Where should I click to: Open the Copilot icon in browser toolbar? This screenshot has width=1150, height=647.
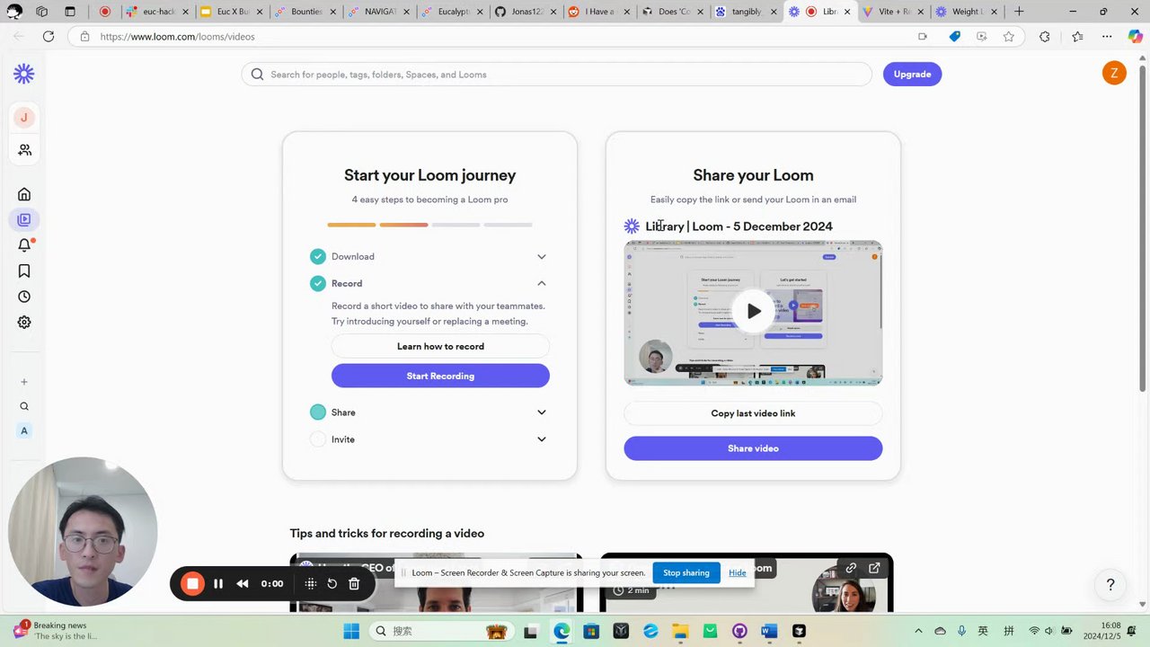[1135, 37]
